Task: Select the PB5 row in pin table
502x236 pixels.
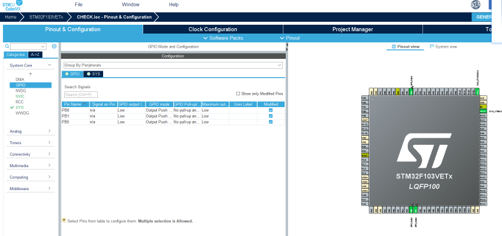Action: (x=173, y=122)
